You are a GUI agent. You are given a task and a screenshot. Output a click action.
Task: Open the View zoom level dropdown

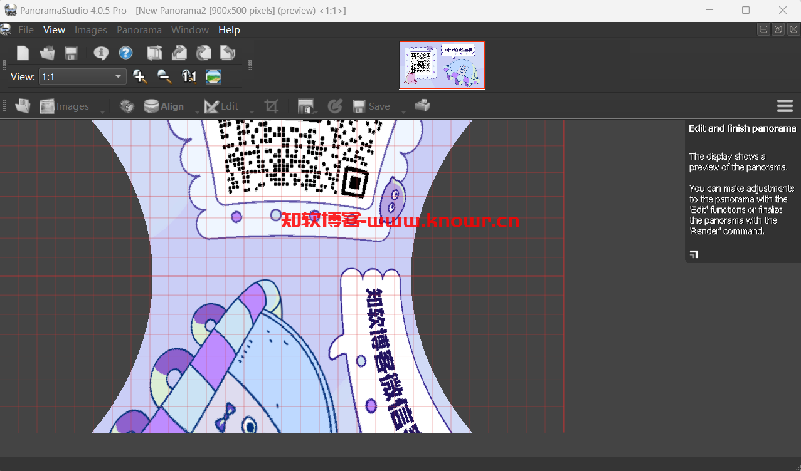83,76
